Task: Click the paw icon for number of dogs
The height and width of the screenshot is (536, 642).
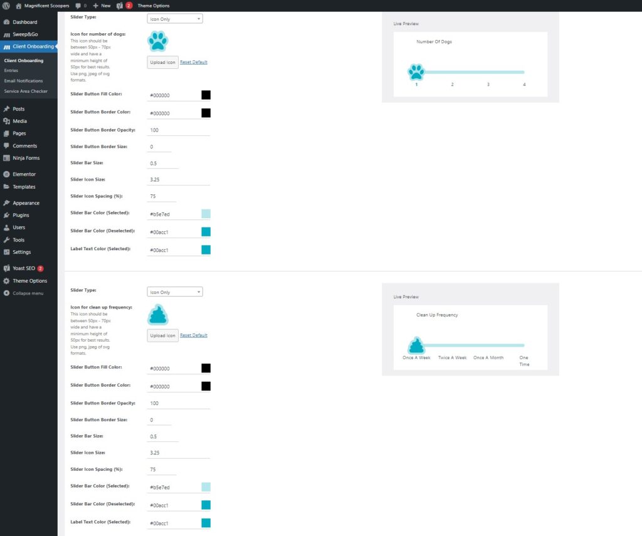Action: pyautogui.click(x=157, y=41)
